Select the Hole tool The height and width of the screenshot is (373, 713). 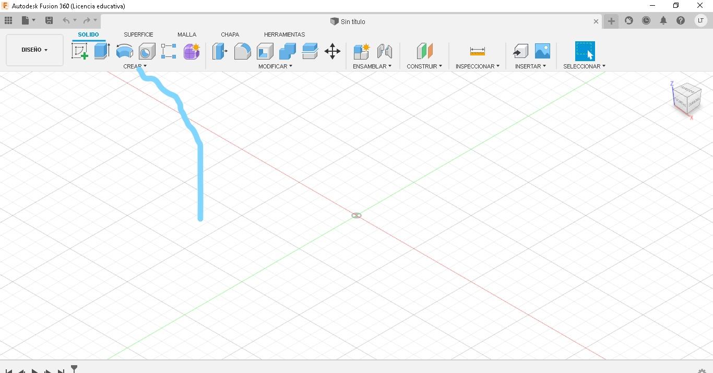(147, 51)
